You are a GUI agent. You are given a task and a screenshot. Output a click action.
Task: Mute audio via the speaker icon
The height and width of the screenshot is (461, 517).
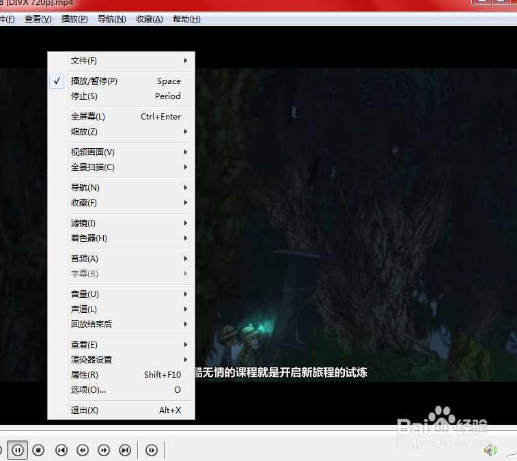tap(490, 450)
